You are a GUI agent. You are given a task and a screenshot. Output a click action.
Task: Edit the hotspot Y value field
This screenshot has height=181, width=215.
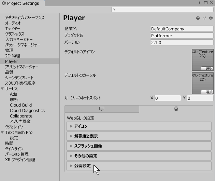[x=200, y=98]
